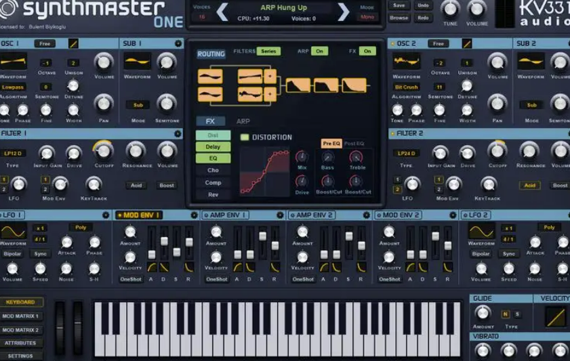Open OSC 1 Lowpass algorithm dropdown

[x=13, y=87]
